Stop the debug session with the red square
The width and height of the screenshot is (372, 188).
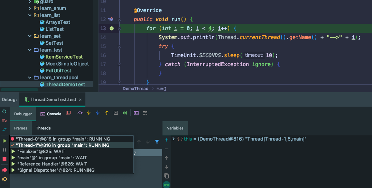4,159
